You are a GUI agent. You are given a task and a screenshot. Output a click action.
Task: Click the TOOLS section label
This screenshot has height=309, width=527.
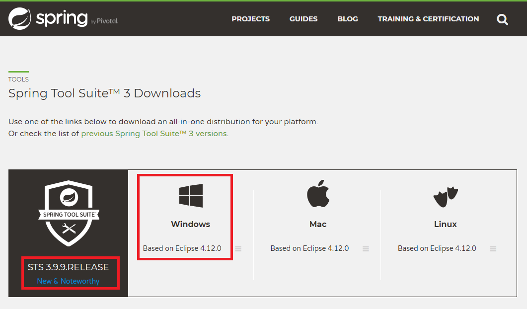(x=18, y=79)
